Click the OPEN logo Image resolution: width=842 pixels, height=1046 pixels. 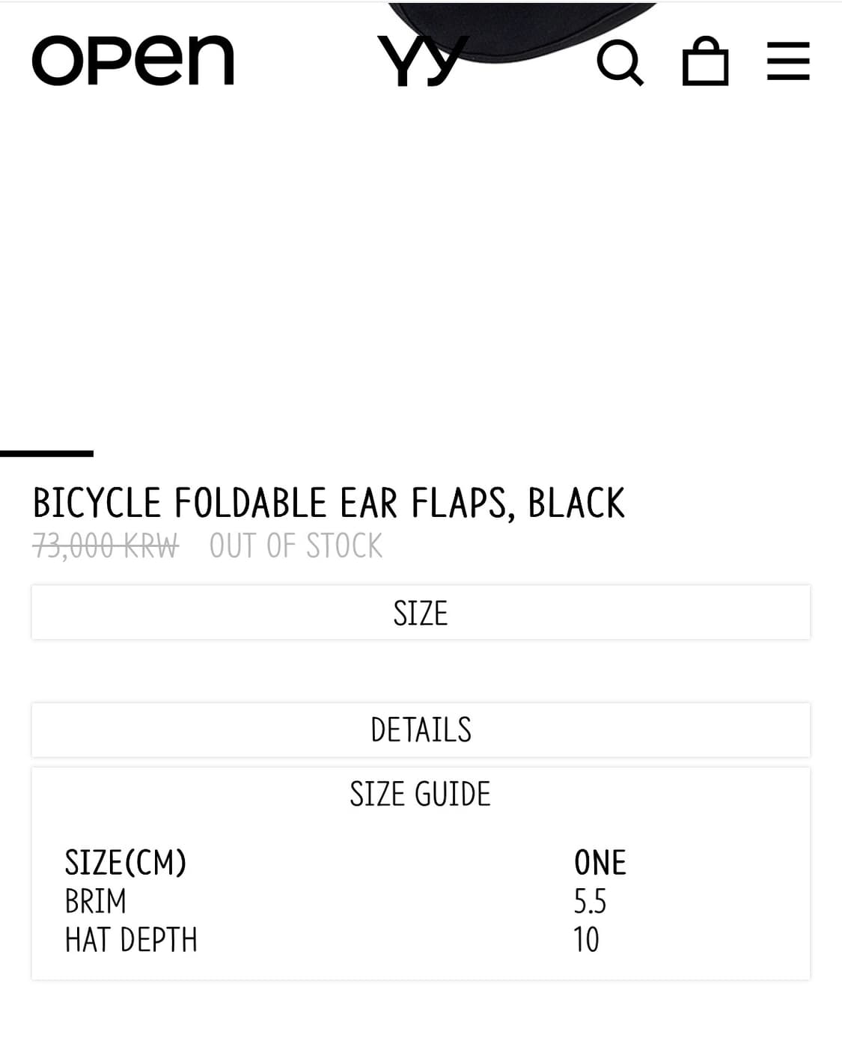[133, 60]
